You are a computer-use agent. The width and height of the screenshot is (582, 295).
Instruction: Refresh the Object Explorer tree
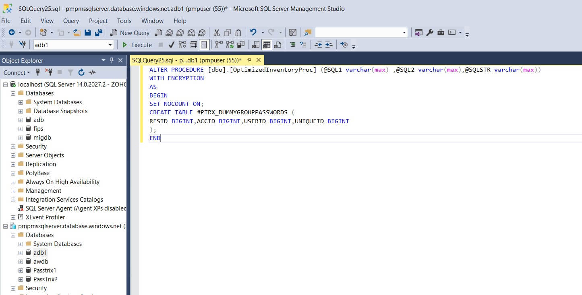[81, 72]
